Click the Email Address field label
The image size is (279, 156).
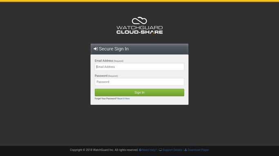coord(104,61)
